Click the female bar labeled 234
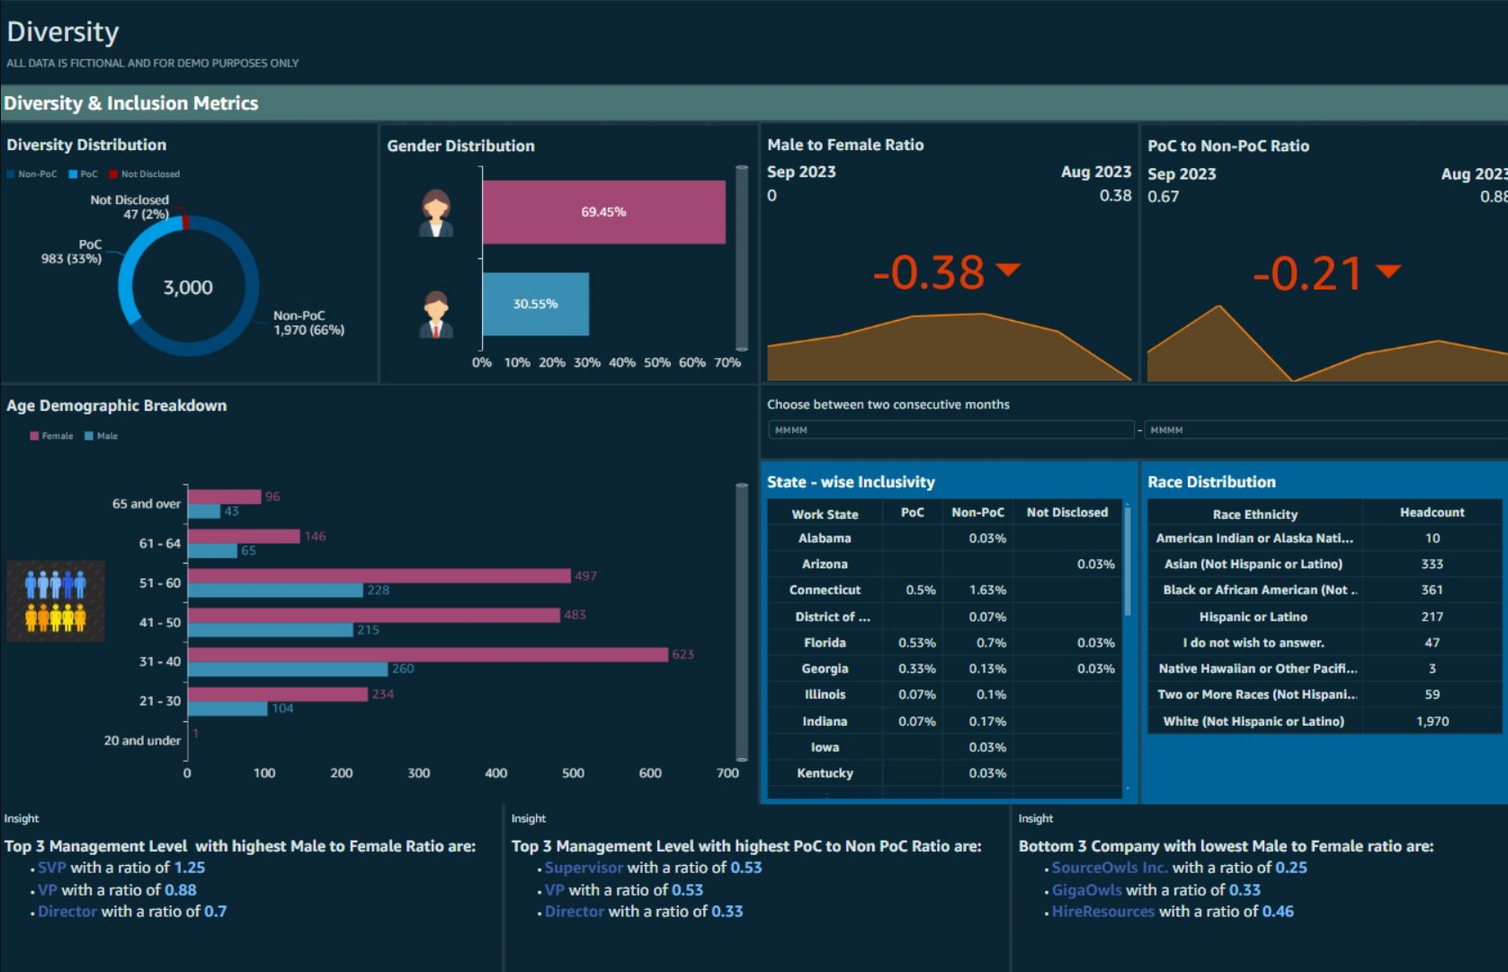Viewport: 1508px width, 972px height. pos(278,694)
